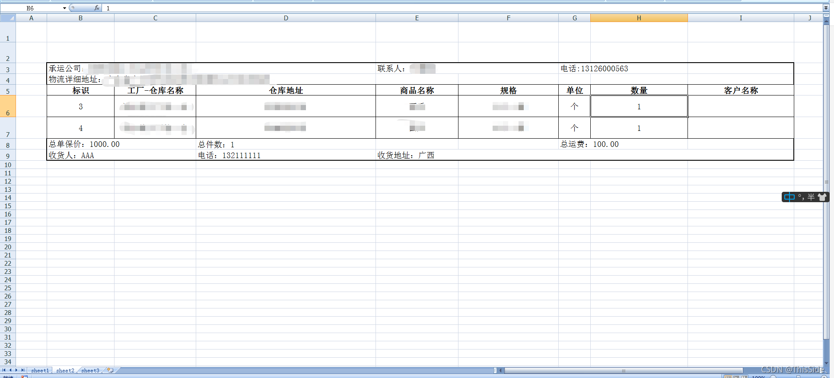Click the IME Chinese mode icon
The width and height of the screenshot is (834, 378).
coord(789,197)
